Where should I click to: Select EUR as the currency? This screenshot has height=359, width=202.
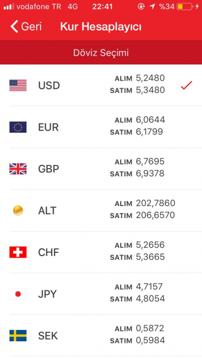pos(101,127)
